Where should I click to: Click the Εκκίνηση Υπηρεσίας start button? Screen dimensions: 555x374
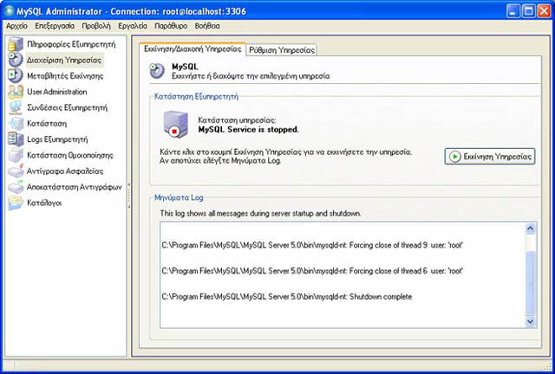(x=490, y=156)
